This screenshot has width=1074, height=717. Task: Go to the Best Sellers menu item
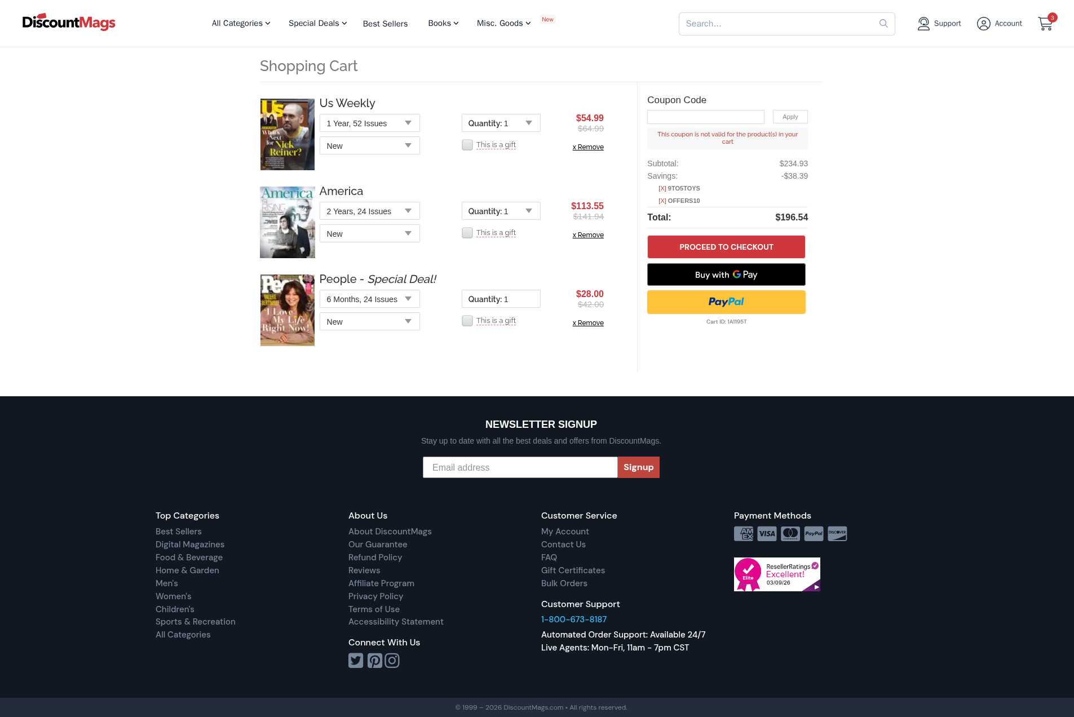coord(385,24)
